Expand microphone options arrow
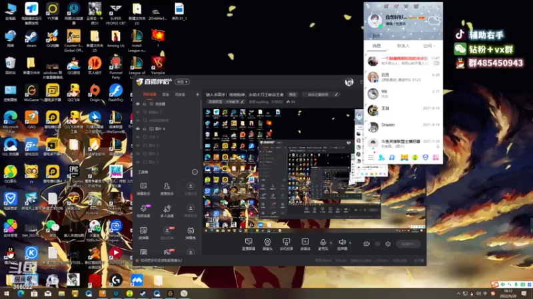The height and width of the screenshot is (299, 533). click(x=330, y=243)
